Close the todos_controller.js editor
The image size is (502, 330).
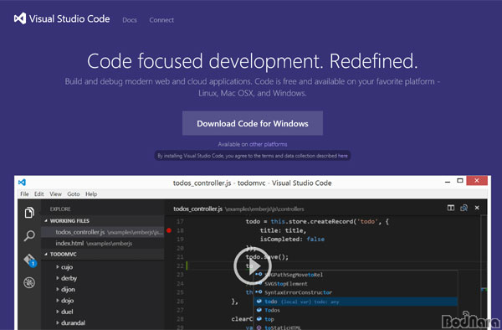(477, 208)
